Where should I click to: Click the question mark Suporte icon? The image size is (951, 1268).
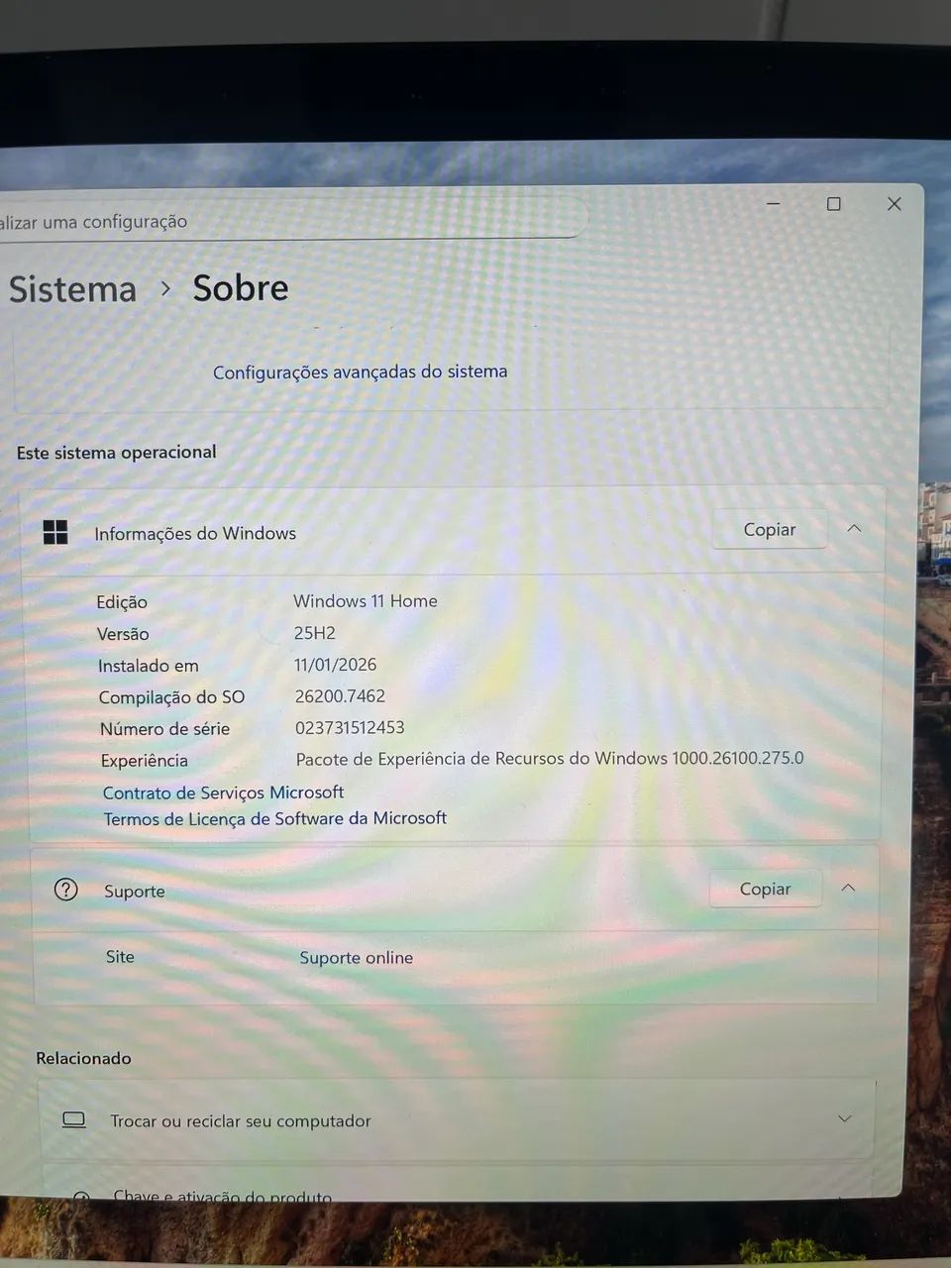[65, 890]
